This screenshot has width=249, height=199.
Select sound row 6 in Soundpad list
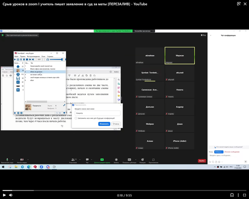click(45, 80)
